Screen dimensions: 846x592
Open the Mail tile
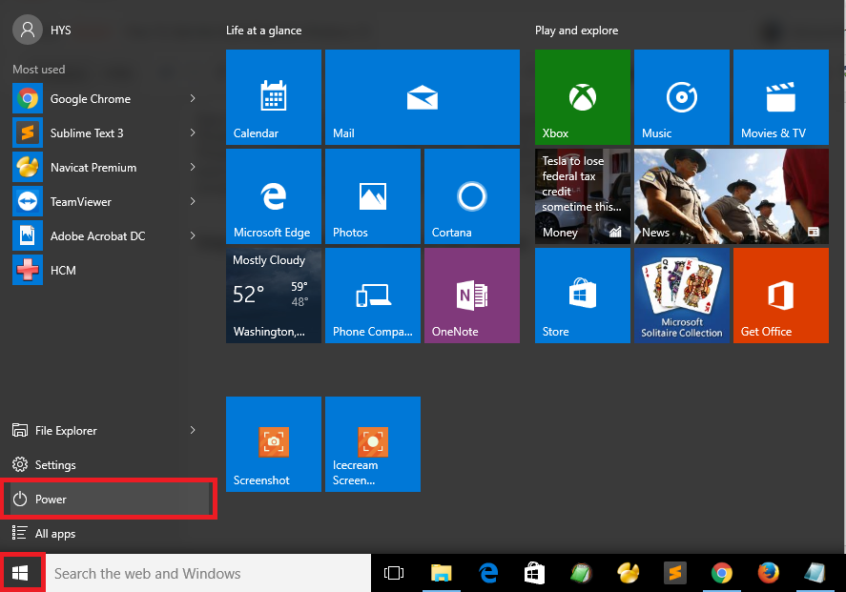tap(423, 97)
